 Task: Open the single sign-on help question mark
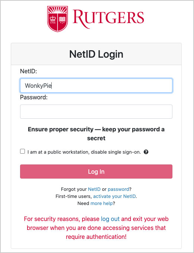coord(146,152)
